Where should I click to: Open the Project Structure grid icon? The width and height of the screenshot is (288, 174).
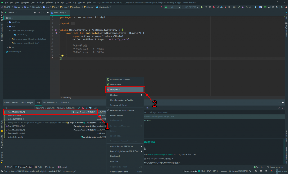pyautogui.click(x=255, y=7)
